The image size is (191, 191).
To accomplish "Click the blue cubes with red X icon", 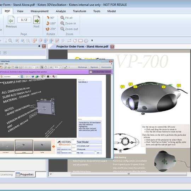I will click(x=51, y=41).
